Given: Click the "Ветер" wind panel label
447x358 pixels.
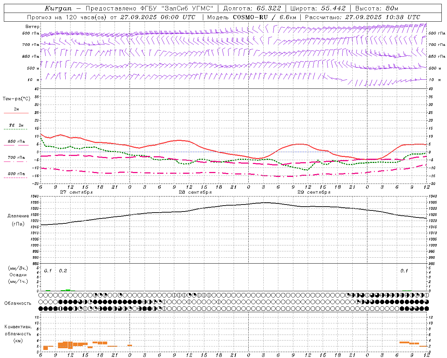Looking at the screenshot, I should click(x=32, y=27).
